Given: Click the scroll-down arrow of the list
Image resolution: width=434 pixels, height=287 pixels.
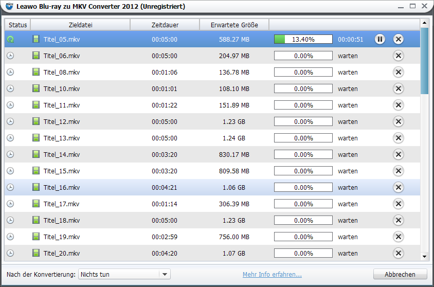Looking at the screenshot, I should 424,256.
